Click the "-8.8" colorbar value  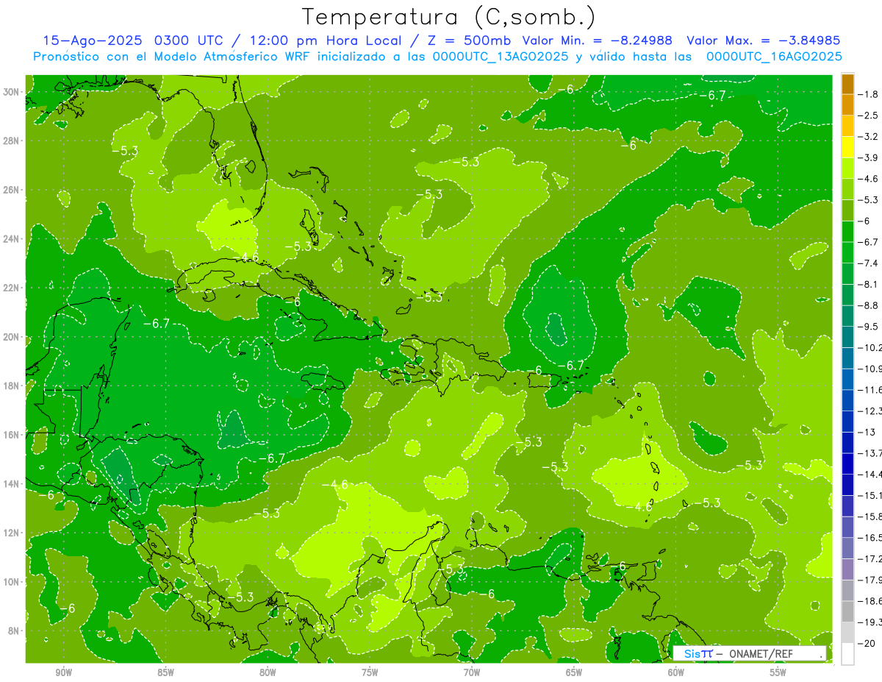click(x=870, y=305)
